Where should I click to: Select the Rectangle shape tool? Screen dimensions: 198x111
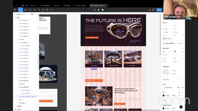coord(30,10)
